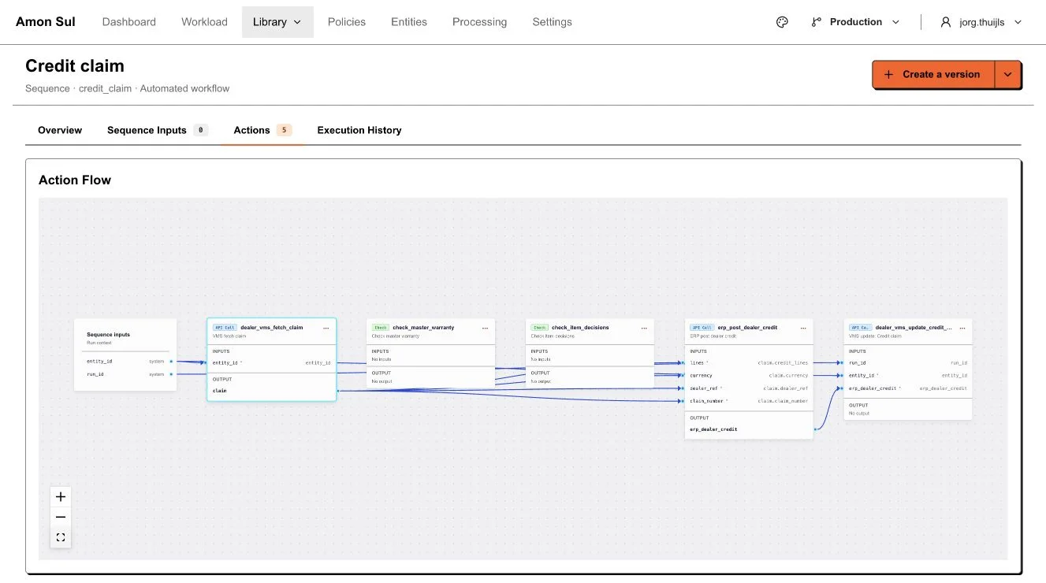Open the Processing page
1046x583 pixels.
point(479,22)
